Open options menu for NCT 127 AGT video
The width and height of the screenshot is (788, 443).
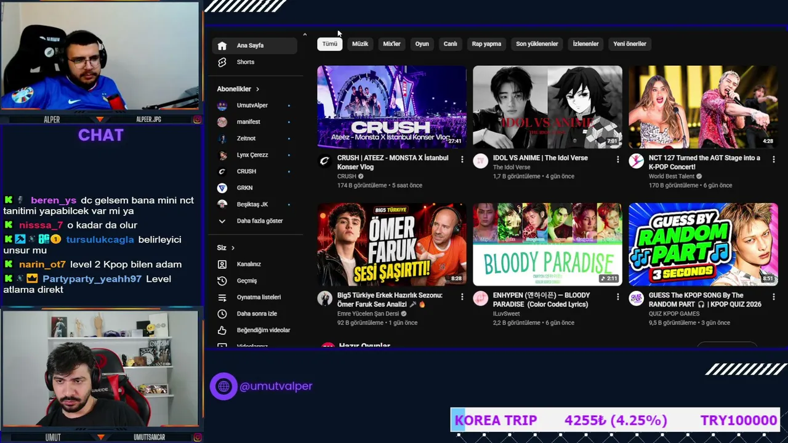(773, 159)
